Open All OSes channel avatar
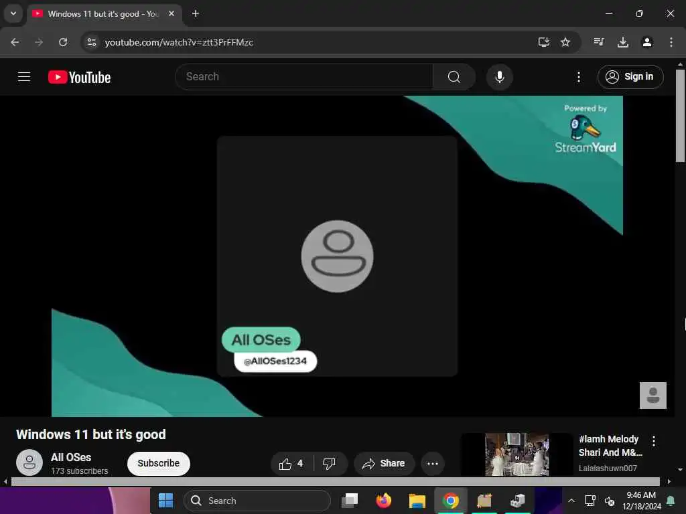Screen dimensions: 686x514 [29, 462]
